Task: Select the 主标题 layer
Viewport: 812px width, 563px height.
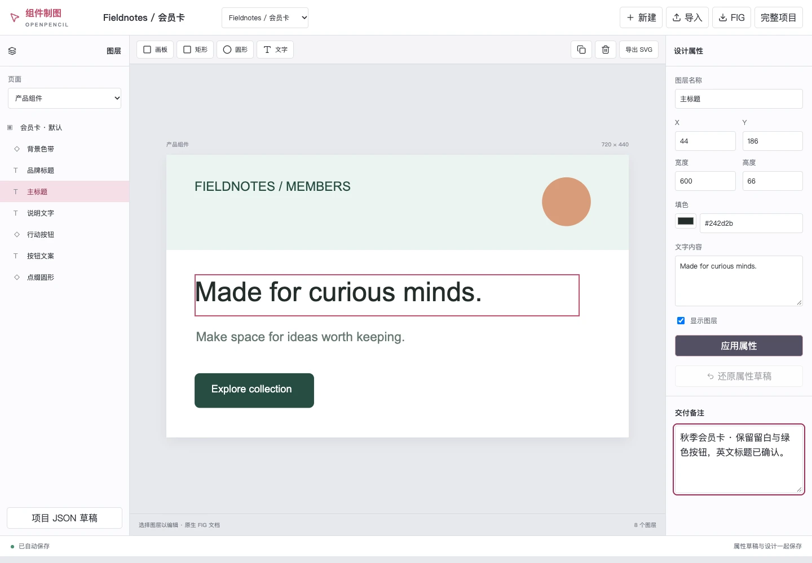Action: [x=64, y=191]
